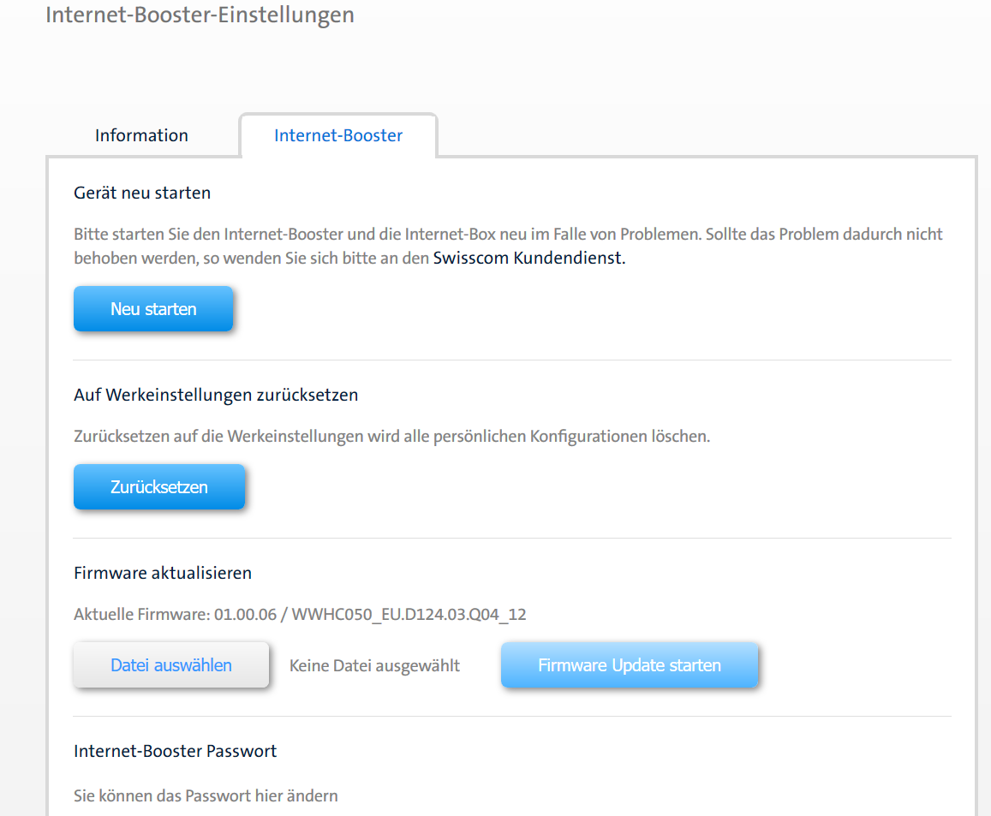This screenshot has width=991, height=816.
Task: Select the Internet-Booster tab
Action: click(337, 134)
